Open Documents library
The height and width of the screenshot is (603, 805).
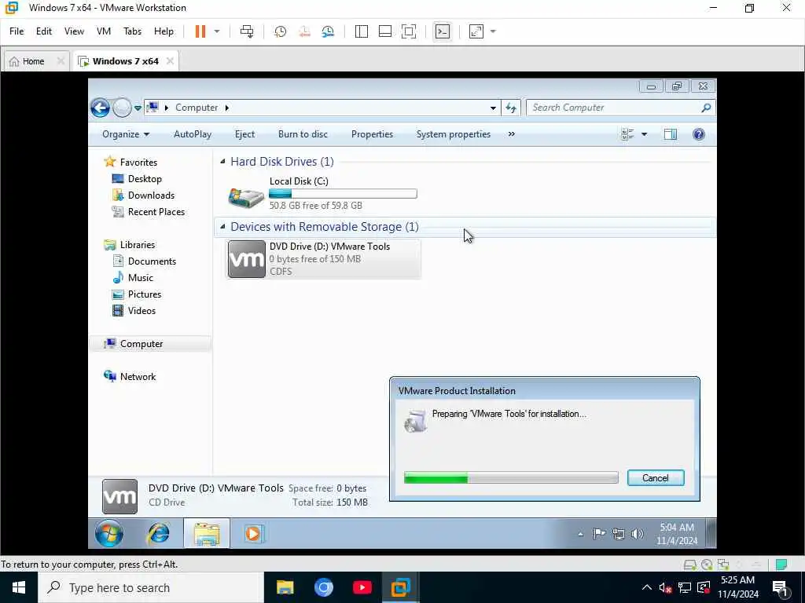pyautogui.click(x=152, y=261)
